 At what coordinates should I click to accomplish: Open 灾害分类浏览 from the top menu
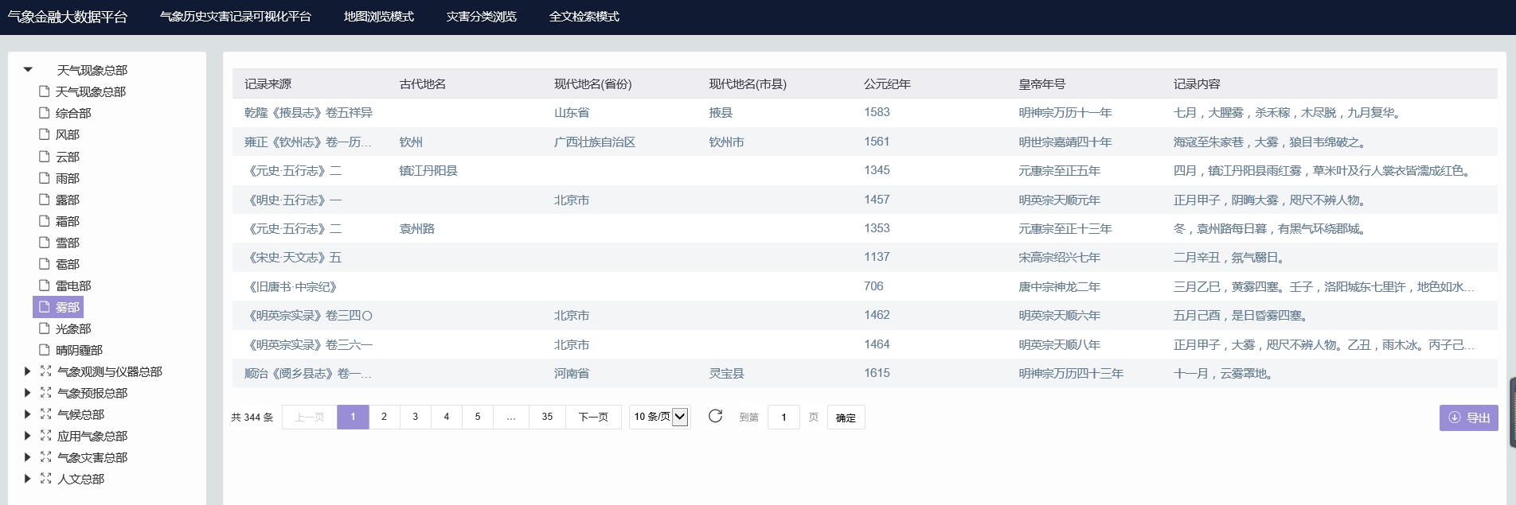point(481,17)
